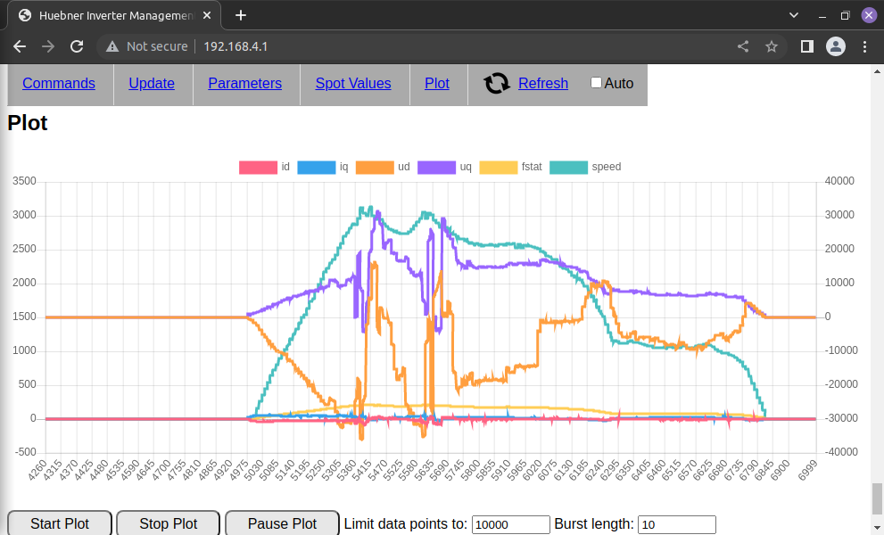
Task: Go to the Spot Values page
Action: pos(352,84)
